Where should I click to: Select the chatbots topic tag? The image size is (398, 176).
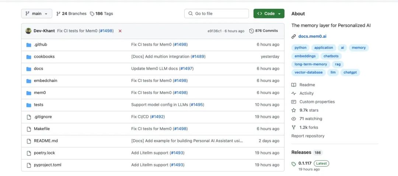click(x=331, y=56)
